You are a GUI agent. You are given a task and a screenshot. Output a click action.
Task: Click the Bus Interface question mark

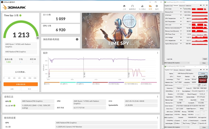[206, 91]
